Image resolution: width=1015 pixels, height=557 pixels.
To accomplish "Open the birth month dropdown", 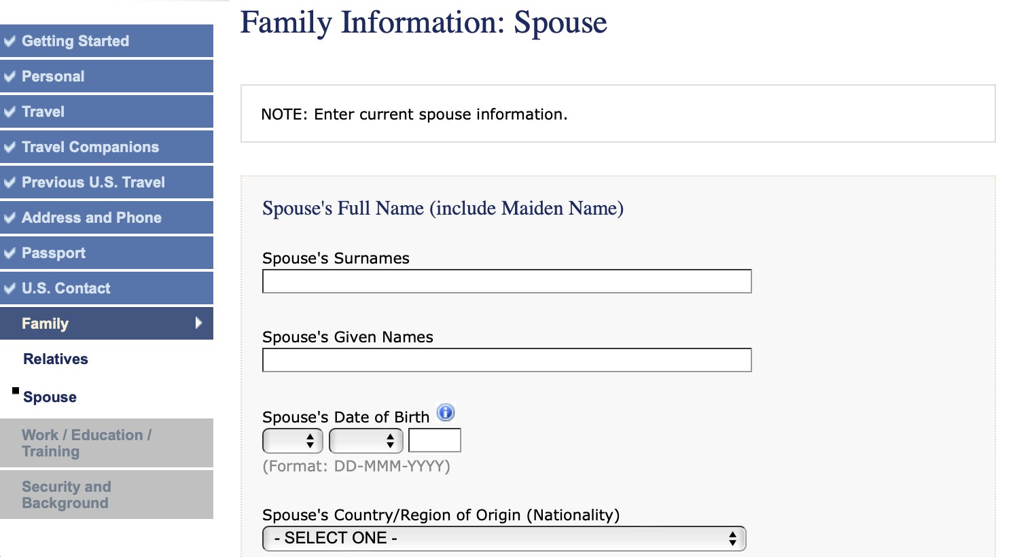I will pos(366,441).
